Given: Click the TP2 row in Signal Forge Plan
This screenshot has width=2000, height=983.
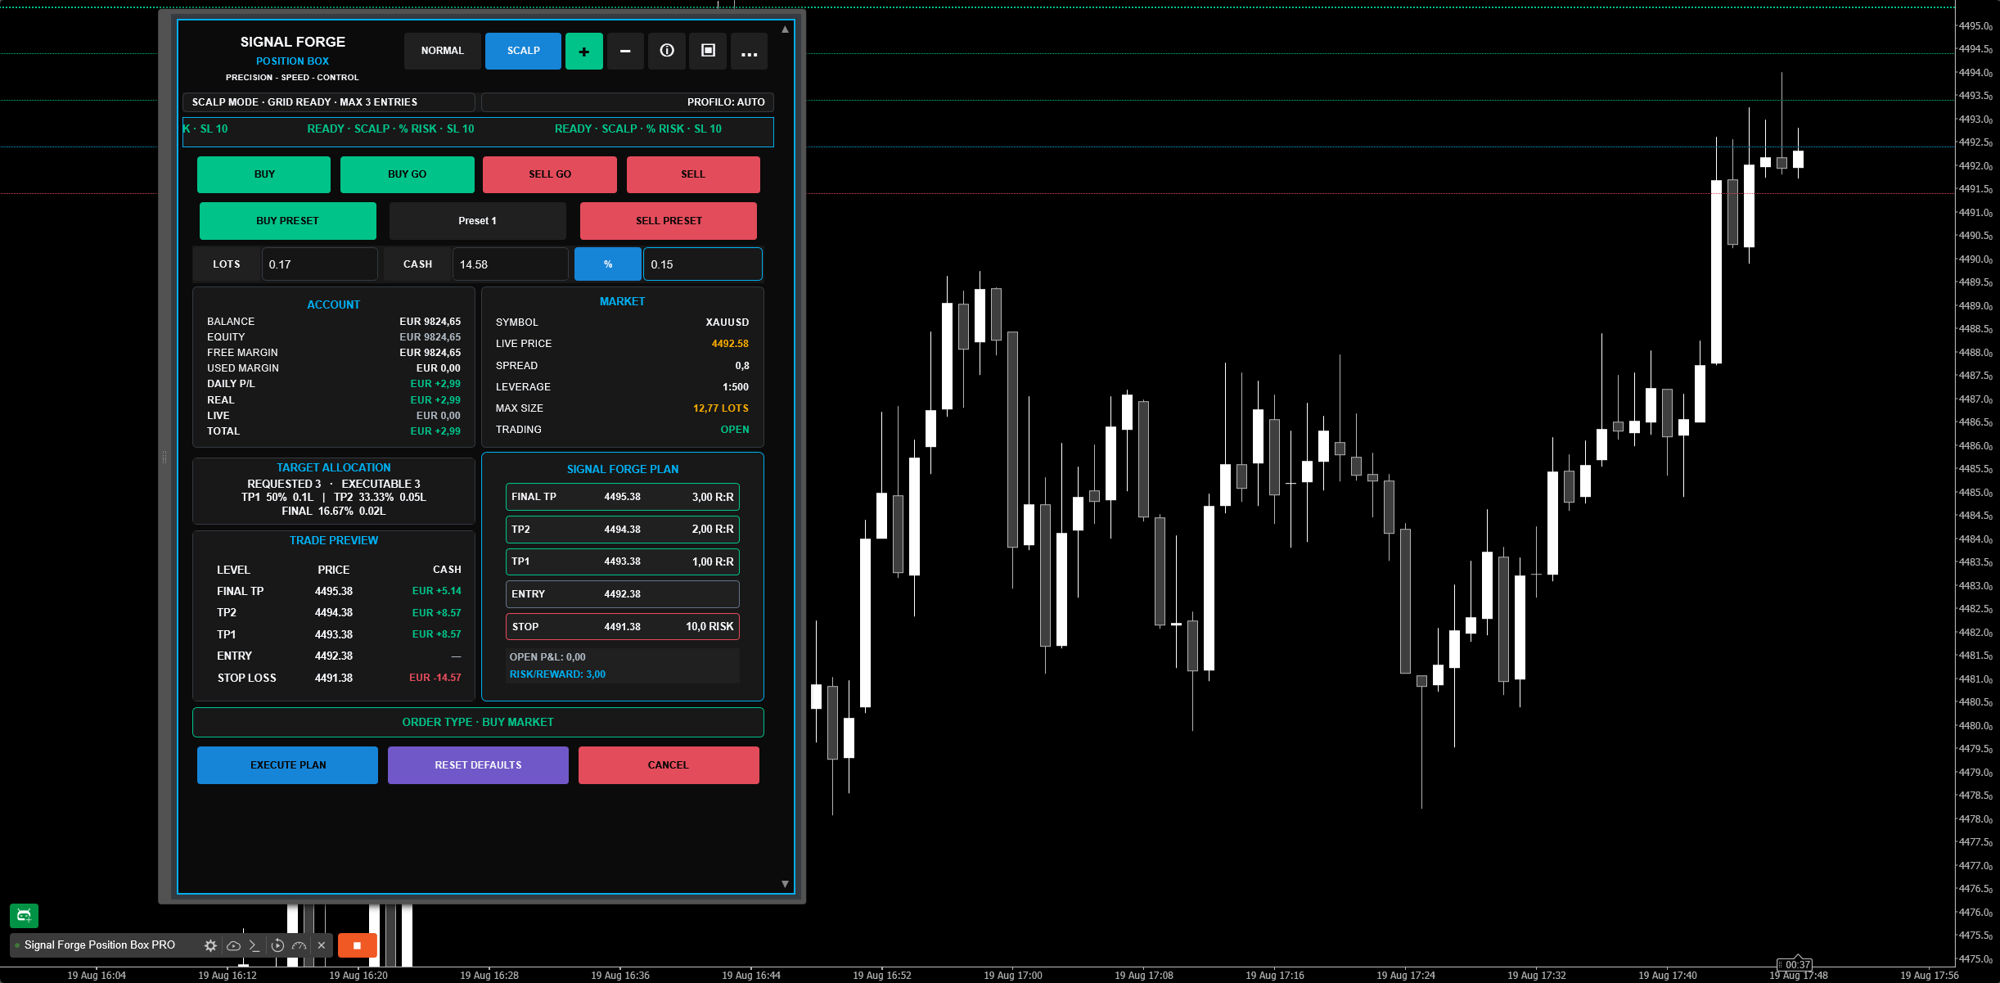Looking at the screenshot, I should [x=623, y=530].
